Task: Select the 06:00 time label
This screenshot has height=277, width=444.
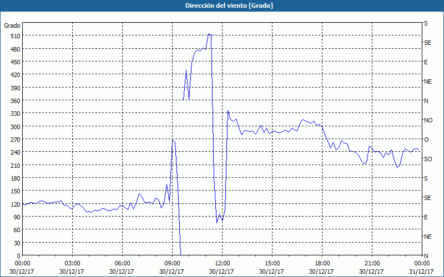Action: click(x=122, y=264)
